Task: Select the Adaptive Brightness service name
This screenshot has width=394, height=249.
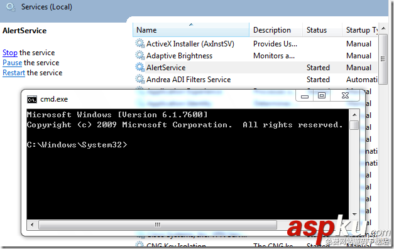Action: point(180,56)
